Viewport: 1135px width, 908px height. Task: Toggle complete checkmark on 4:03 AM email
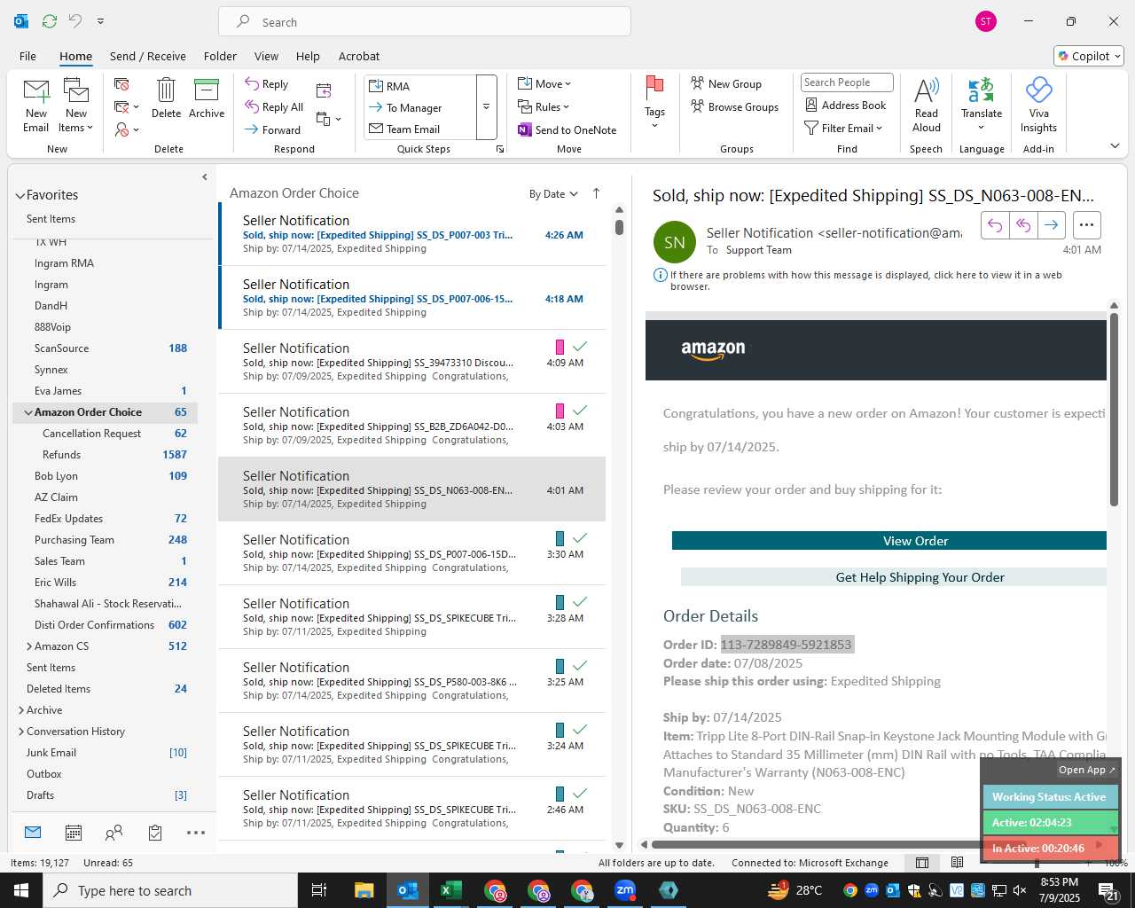coord(580,411)
